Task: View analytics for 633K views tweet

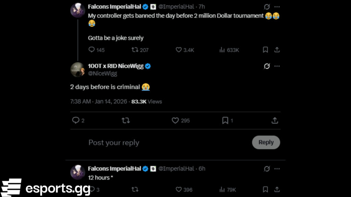Action: [222, 50]
